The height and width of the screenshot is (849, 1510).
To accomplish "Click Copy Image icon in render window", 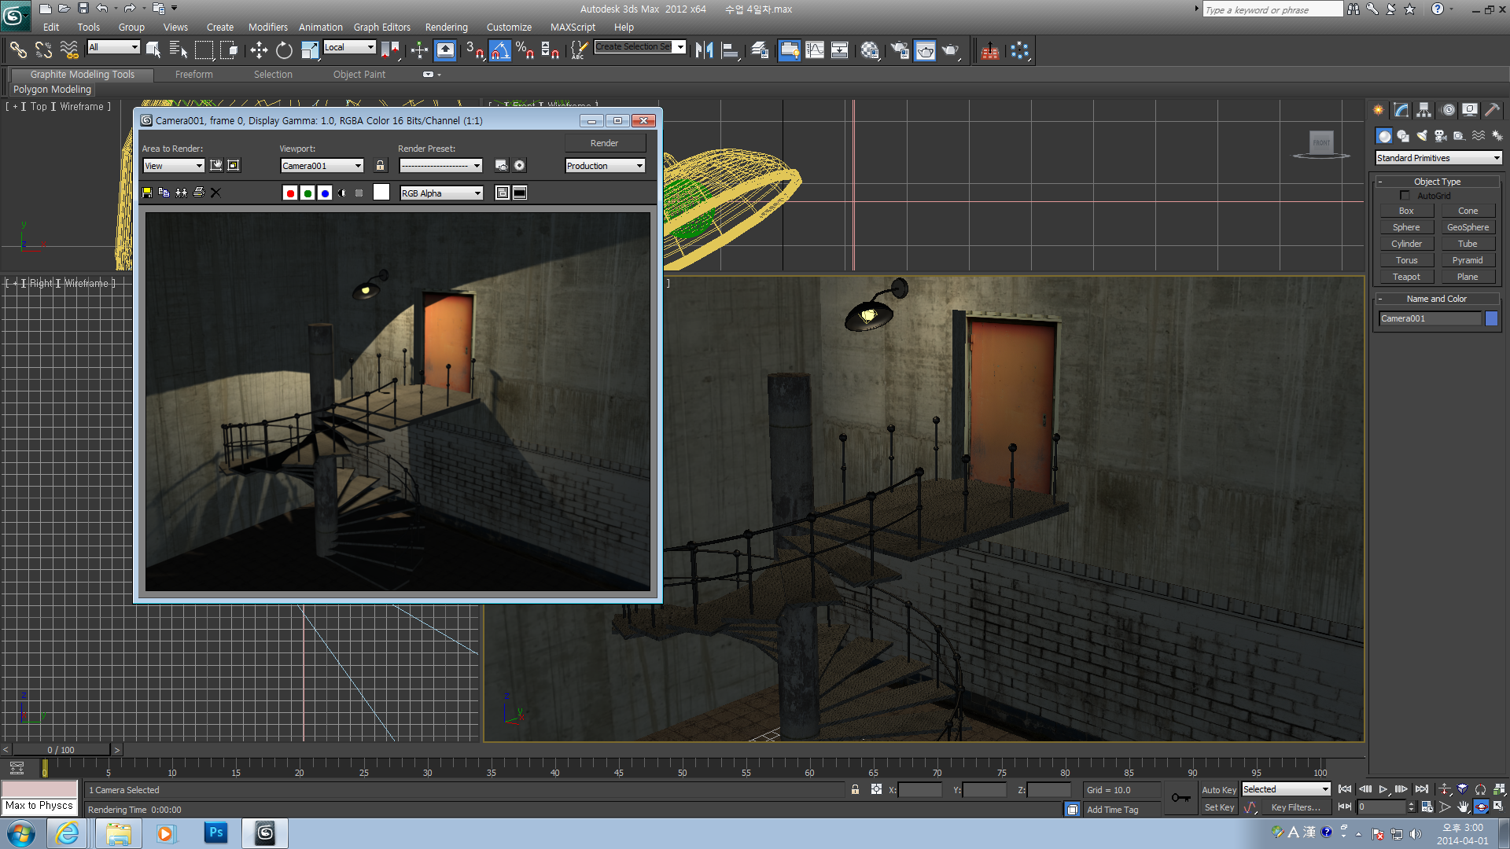I will [164, 193].
